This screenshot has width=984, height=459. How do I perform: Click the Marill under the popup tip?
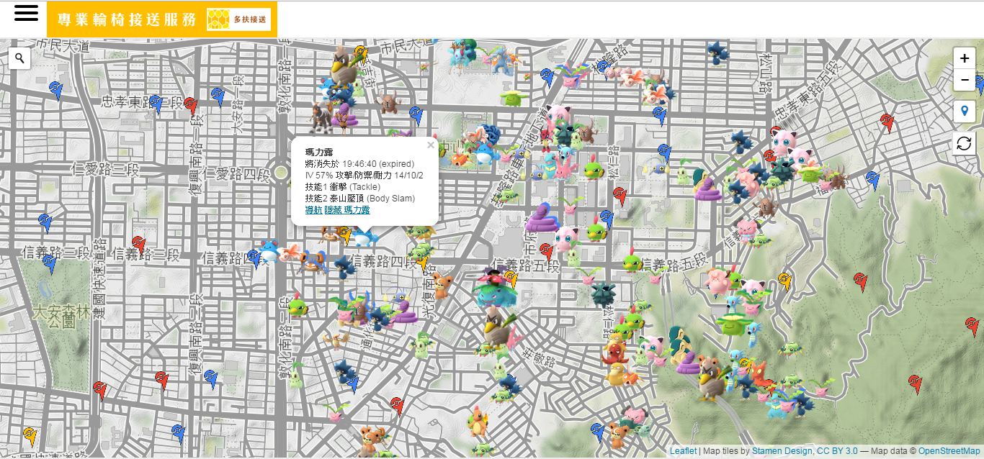(364, 236)
